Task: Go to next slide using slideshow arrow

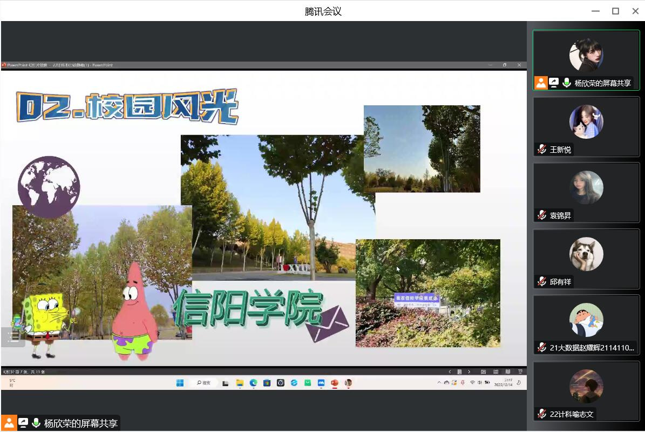Action: tap(469, 372)
